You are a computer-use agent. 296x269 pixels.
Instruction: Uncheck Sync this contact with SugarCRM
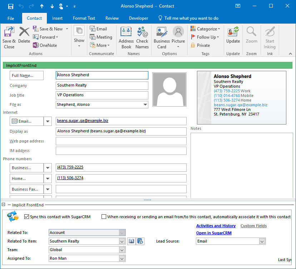[x=26, y=217]
